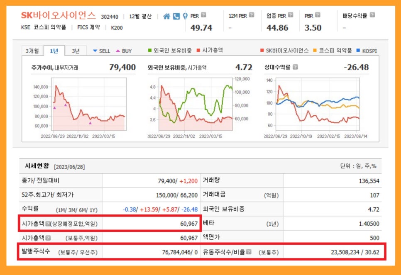The width and height of the screenshot is (401, 275).
Task: Click help icon in 시가총액 보통주 row
Action: click(48, 238)
